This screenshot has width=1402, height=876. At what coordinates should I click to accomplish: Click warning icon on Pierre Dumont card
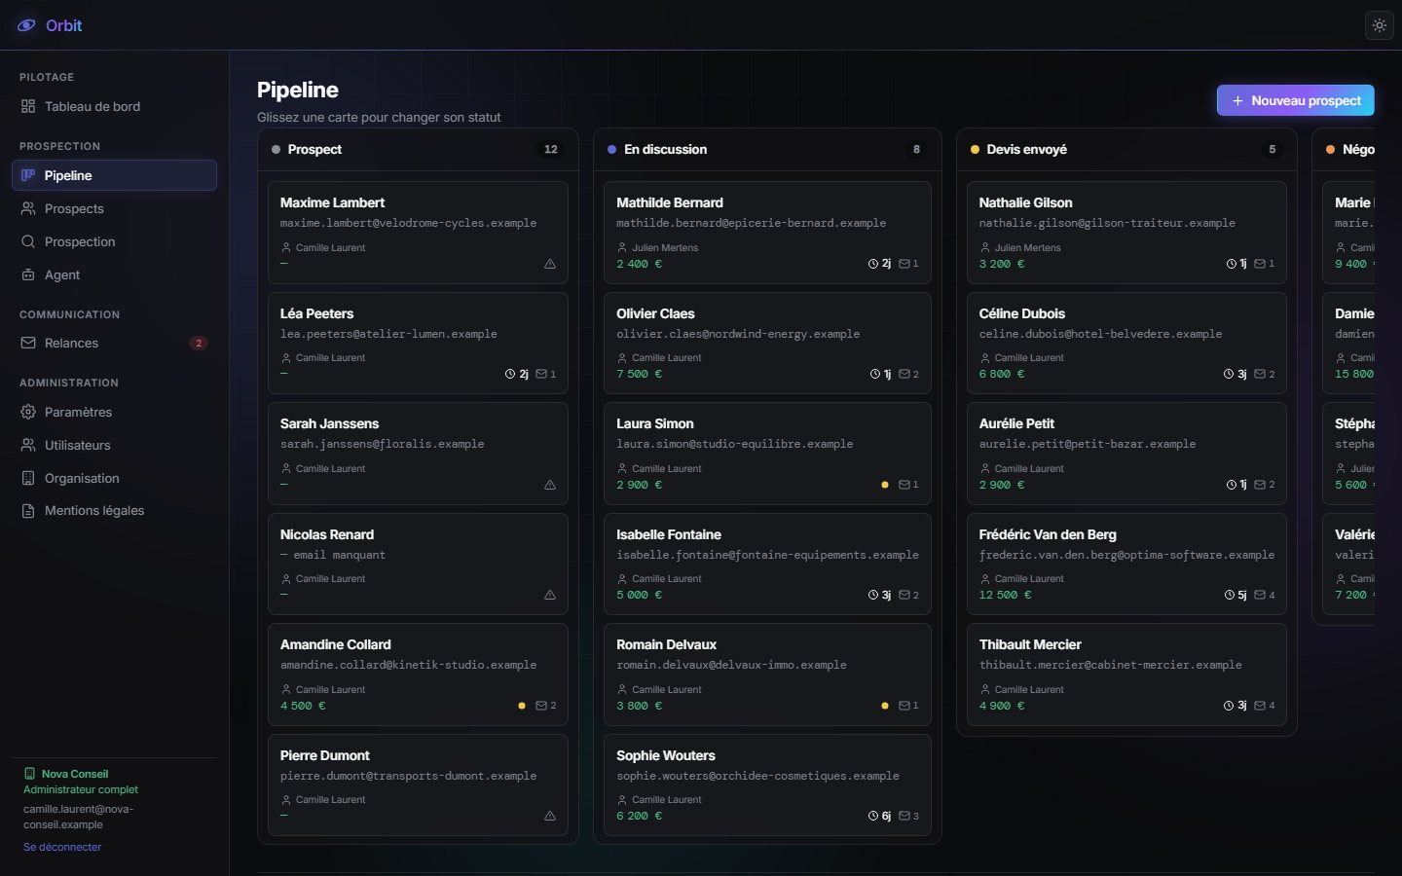click(x=550, y=816)
